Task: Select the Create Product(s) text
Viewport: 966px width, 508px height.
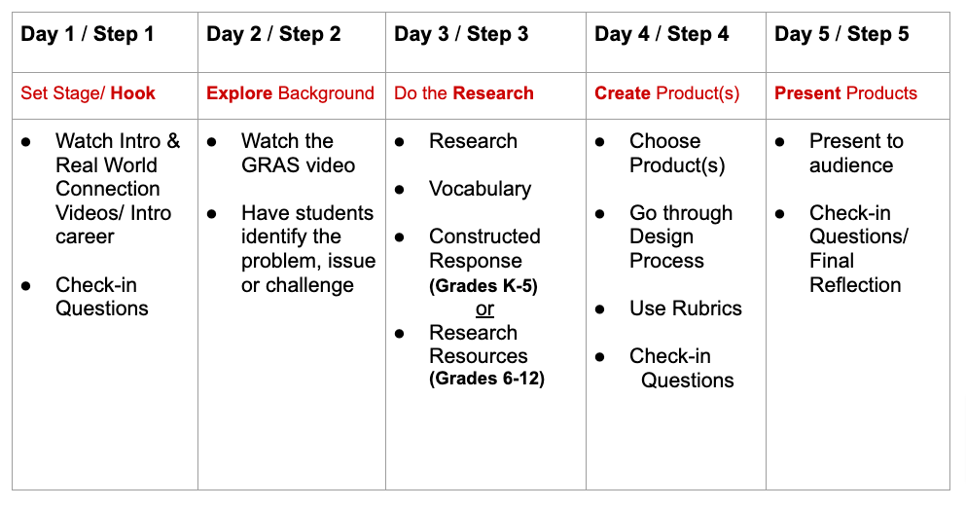Action: click(667, 93)
